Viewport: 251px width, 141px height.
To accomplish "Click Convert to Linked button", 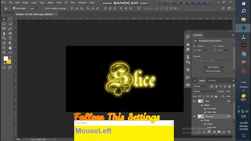I will tap(213, 71).
